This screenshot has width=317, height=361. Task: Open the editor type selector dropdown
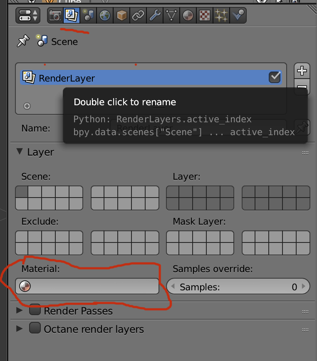tap(28, 16)
